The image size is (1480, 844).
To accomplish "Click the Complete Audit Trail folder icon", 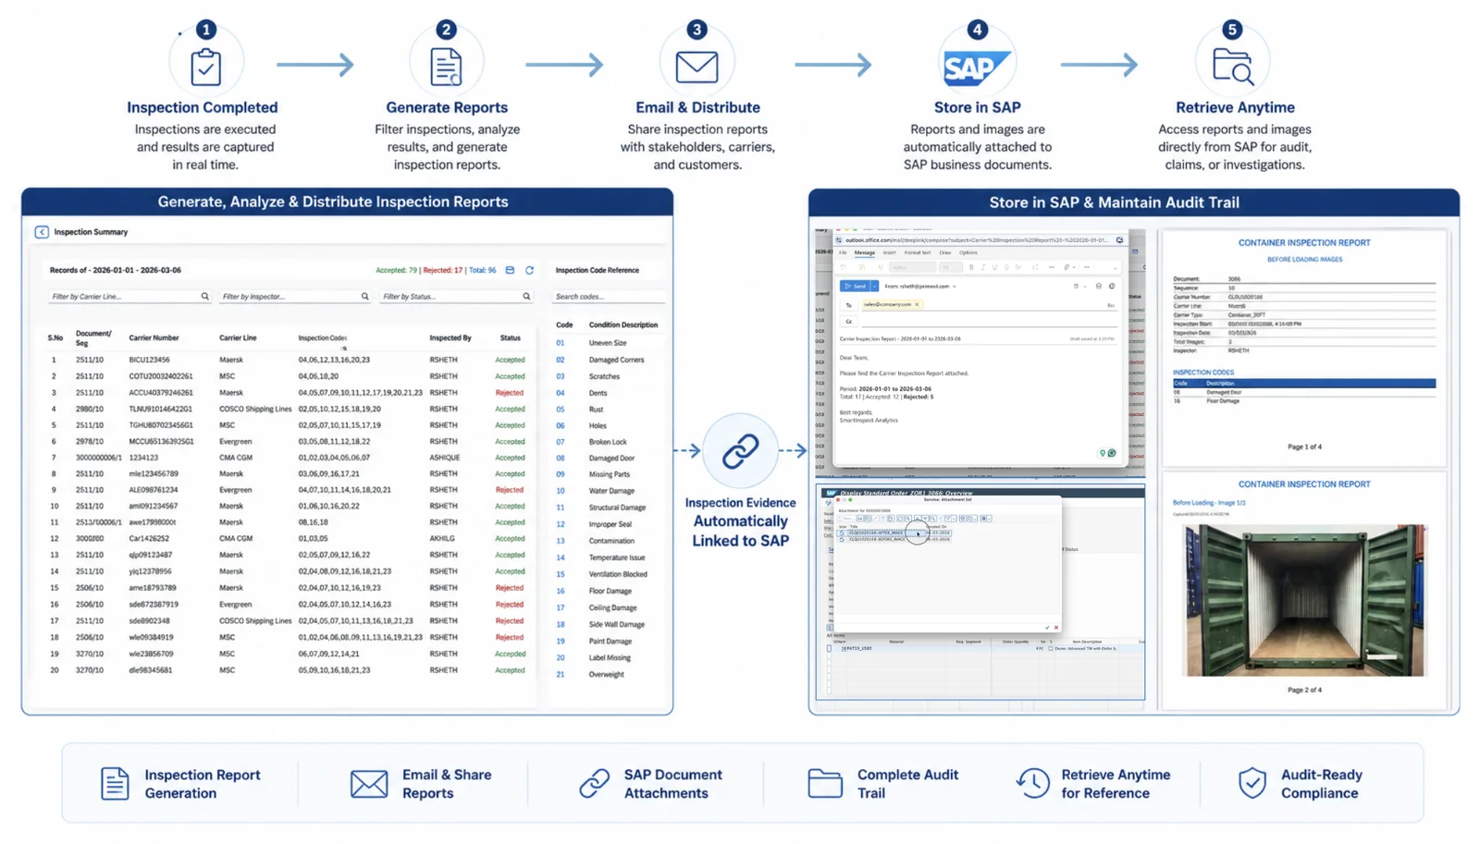I will (824, 784).
